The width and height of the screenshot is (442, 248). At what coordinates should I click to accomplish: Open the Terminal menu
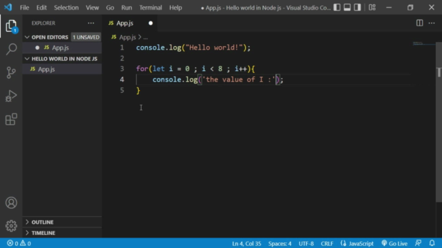[x=151, y=8]
